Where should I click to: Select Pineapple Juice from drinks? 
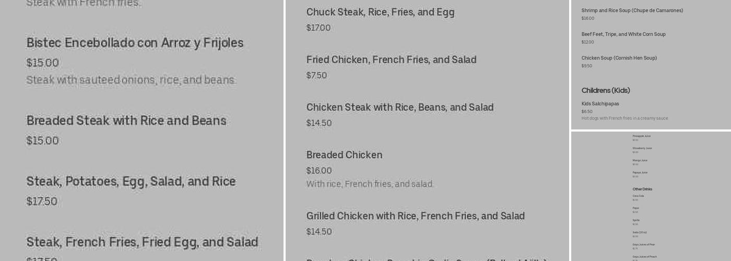[x=641, y=136]
